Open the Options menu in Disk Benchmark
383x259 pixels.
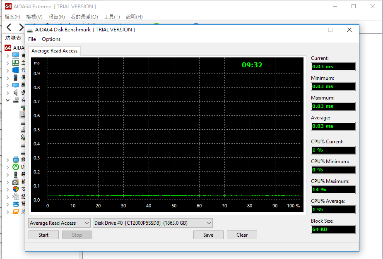click(x=51, y=39)
